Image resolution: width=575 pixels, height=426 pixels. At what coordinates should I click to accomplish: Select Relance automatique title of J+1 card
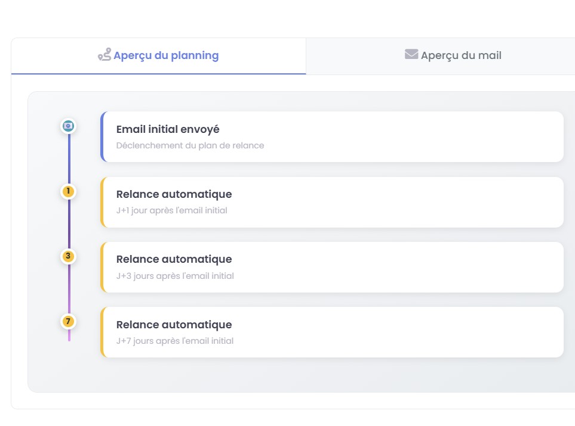(x=174, y=194)
